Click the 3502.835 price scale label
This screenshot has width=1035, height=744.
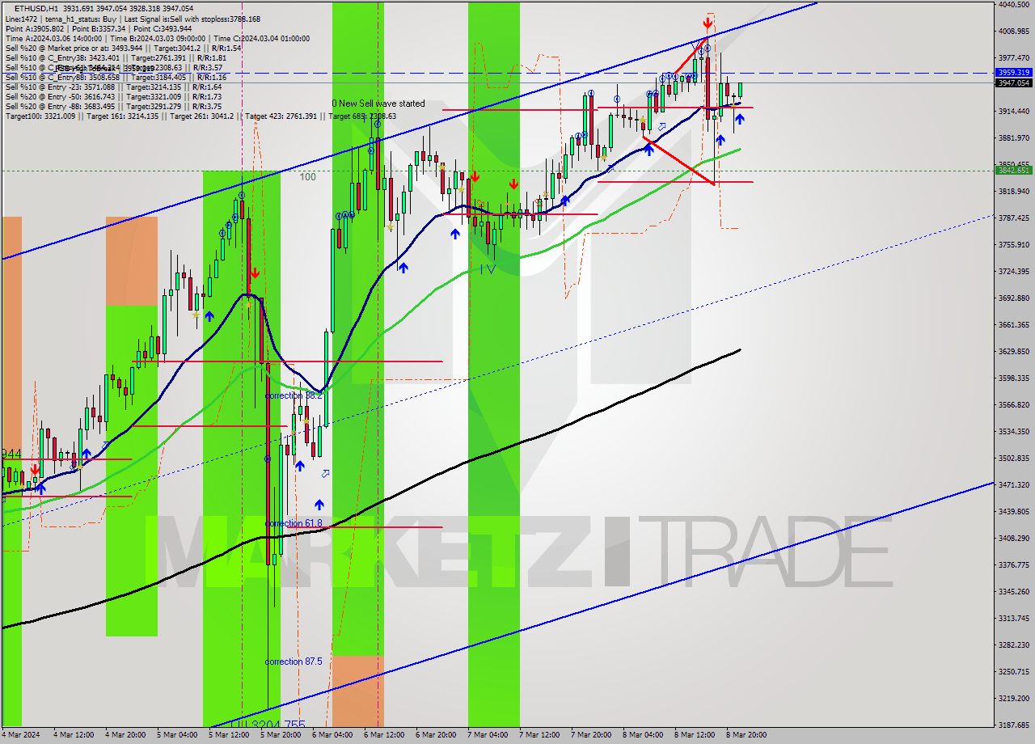click(x=1015, y=458)
